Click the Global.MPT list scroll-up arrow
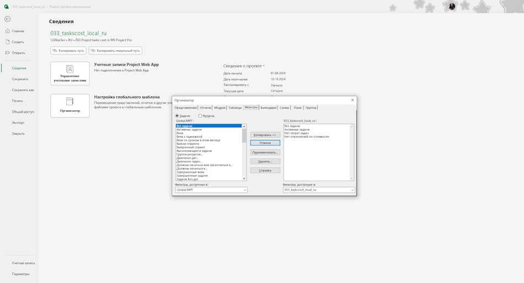524x283 pixels. [x=244, y=126]
